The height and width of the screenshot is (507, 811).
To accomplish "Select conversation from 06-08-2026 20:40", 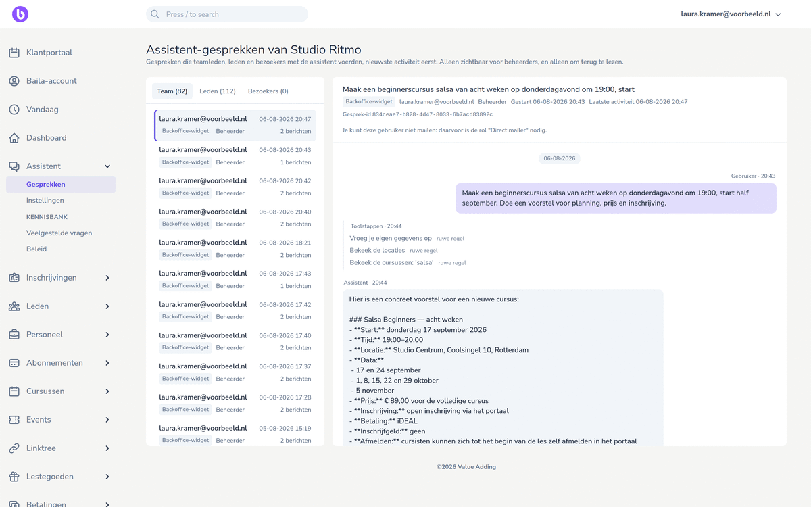I will [x=235, y=218].
